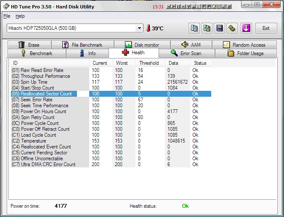Click the purple down-arrow icon
This screenshot has width=284, height=217.
[246, 28]
